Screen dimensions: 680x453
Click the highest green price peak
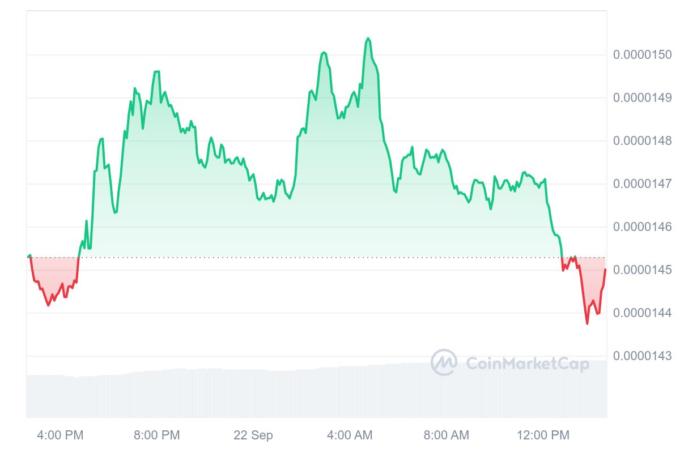[x=368, y=39]
